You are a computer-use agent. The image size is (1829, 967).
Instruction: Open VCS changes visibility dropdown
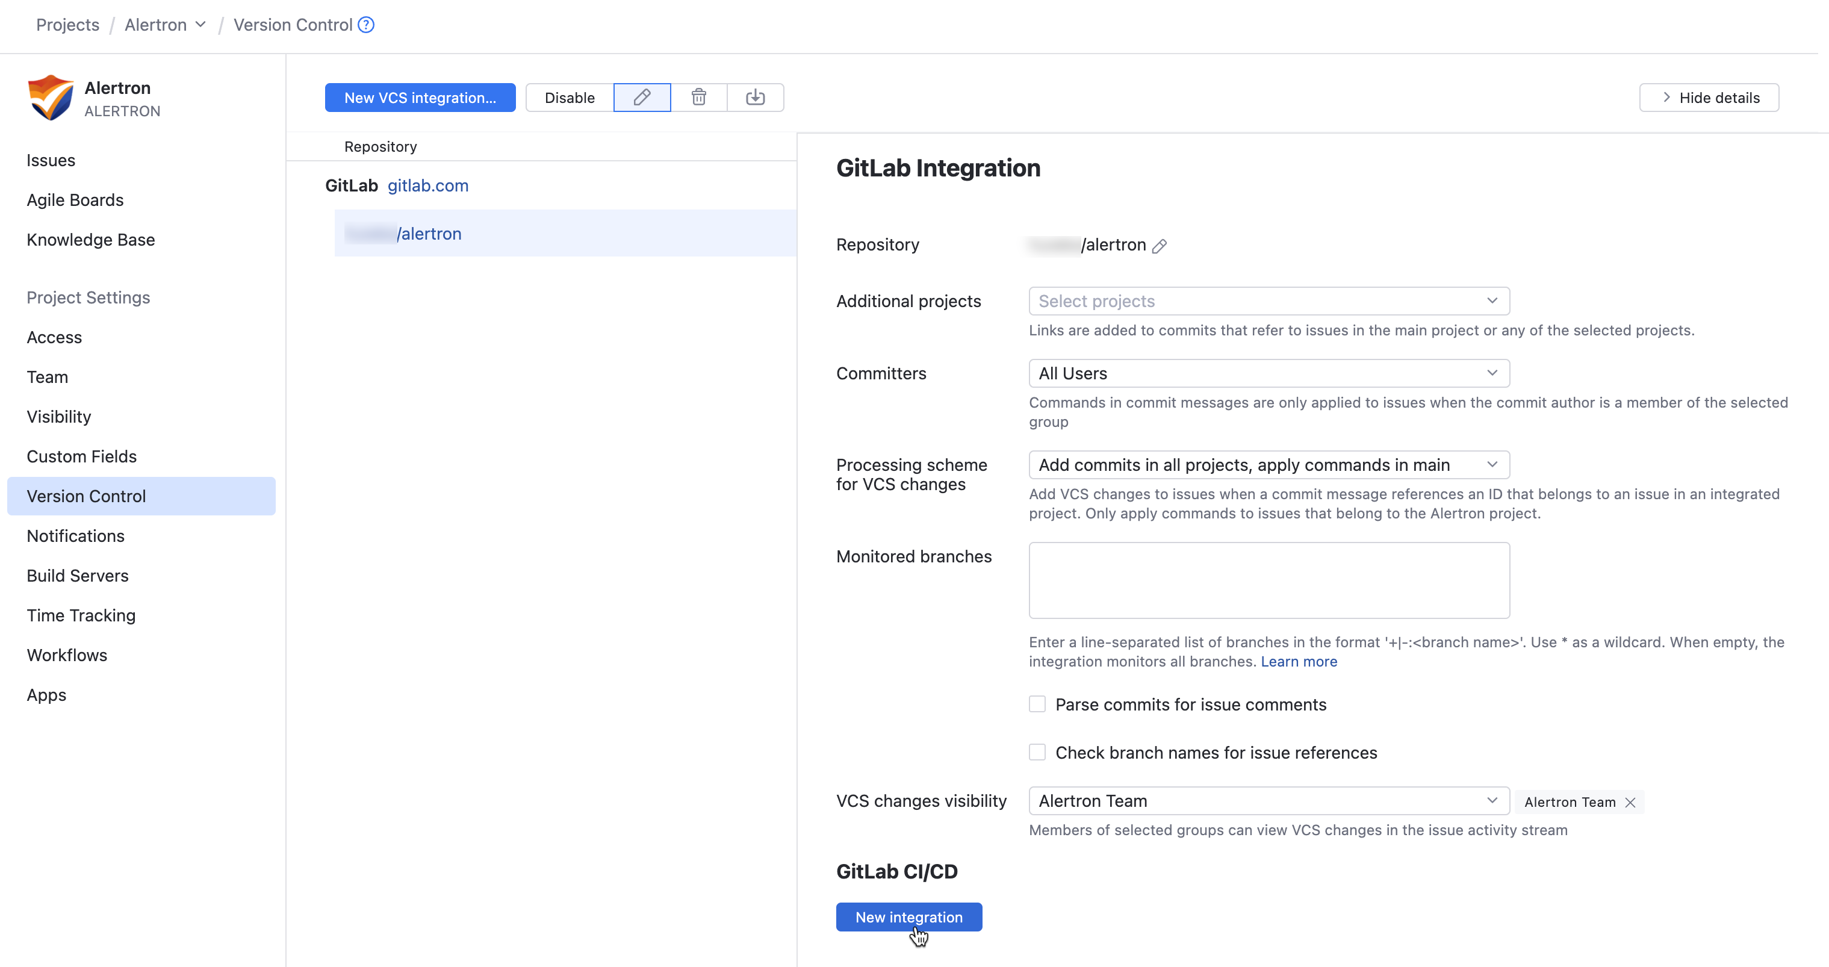point(1268,801)
